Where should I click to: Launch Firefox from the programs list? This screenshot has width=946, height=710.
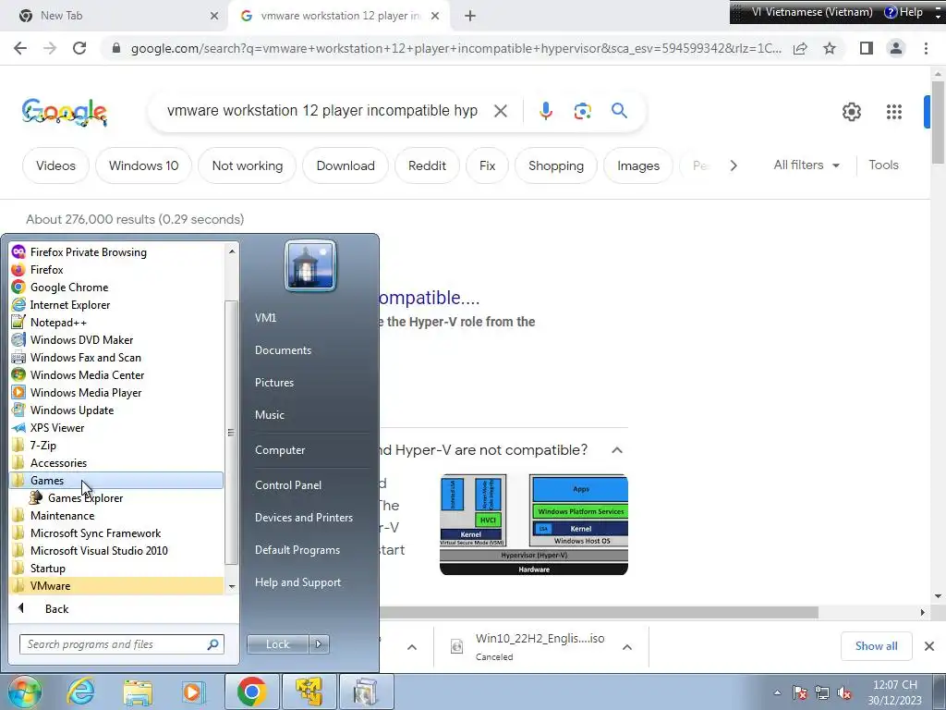pos(46,270)
